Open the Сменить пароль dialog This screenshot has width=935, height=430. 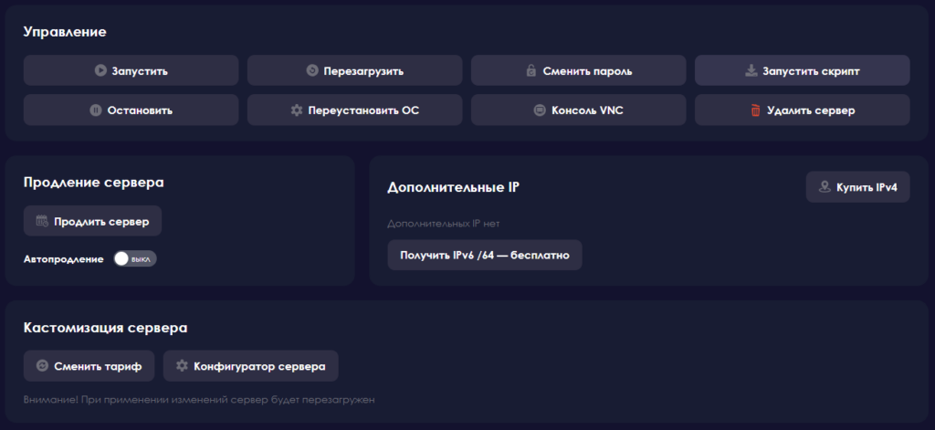click(x=578, y=71)
